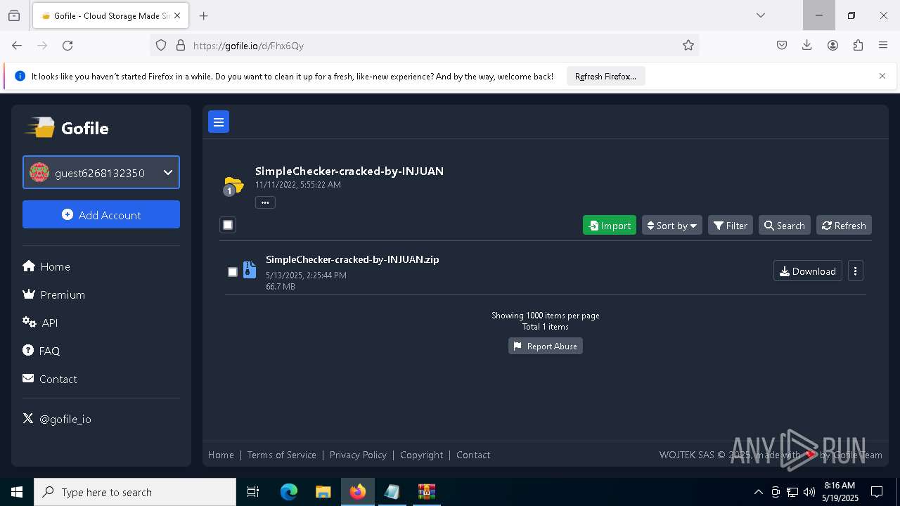Open the Sort by dropdown

[x=671, y=225]
